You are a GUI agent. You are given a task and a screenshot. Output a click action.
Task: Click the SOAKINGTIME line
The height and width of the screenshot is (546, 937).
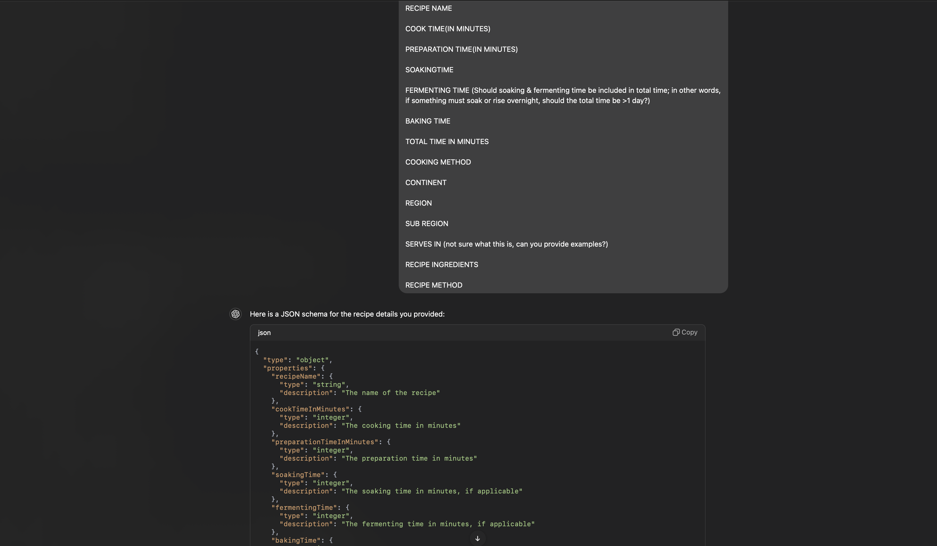[x=429, y=70]
